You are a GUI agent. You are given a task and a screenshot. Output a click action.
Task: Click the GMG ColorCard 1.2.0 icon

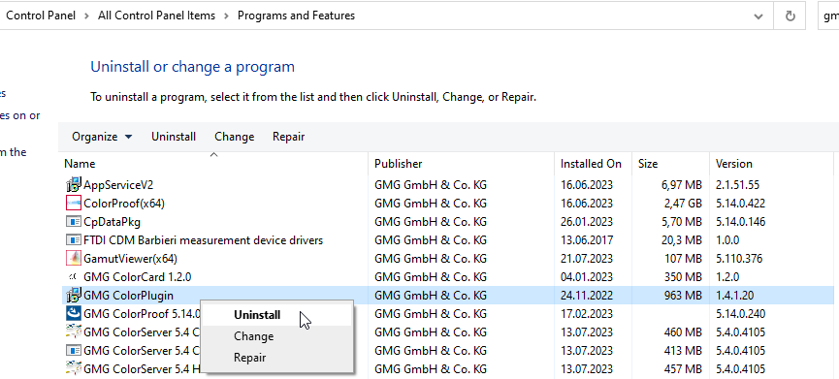pyautogui.click(x=73, y=277)
